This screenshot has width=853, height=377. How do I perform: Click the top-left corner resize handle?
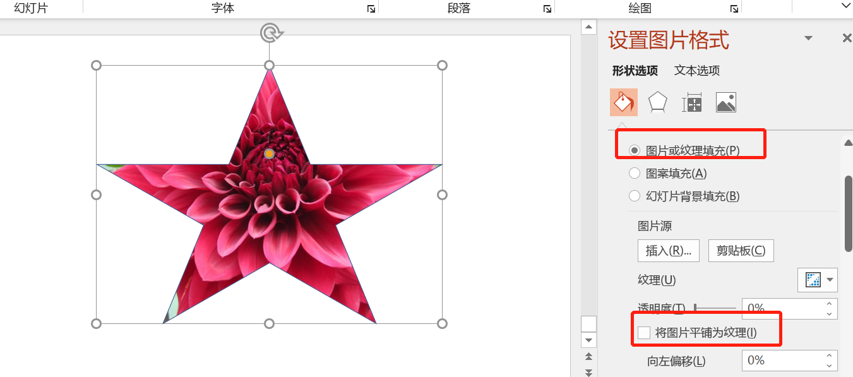pos(97,66)
